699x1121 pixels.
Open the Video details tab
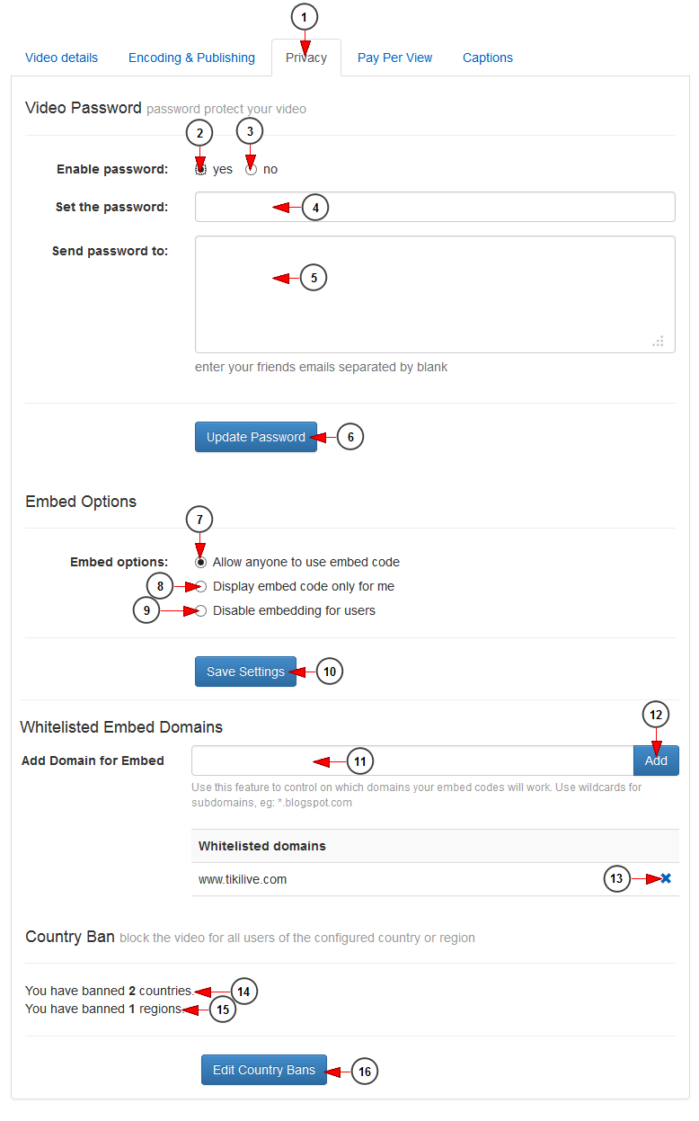61,58
